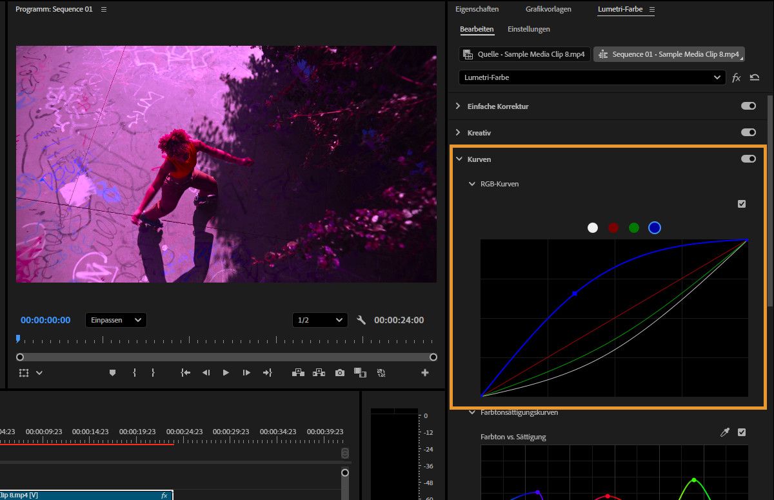Screen dimensions: 774x500
Task: Open the wrench settings menu
Action: 361,320
